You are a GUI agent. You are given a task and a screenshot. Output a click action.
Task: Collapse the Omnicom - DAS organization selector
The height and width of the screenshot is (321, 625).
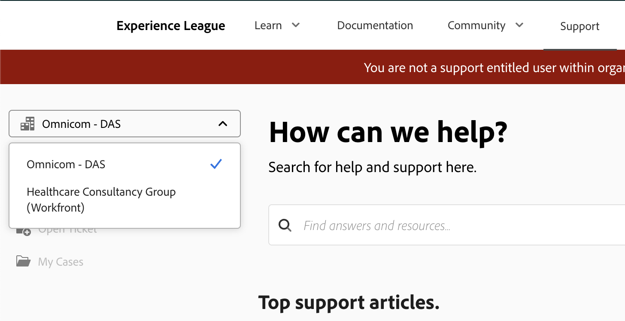pos(223,124)
